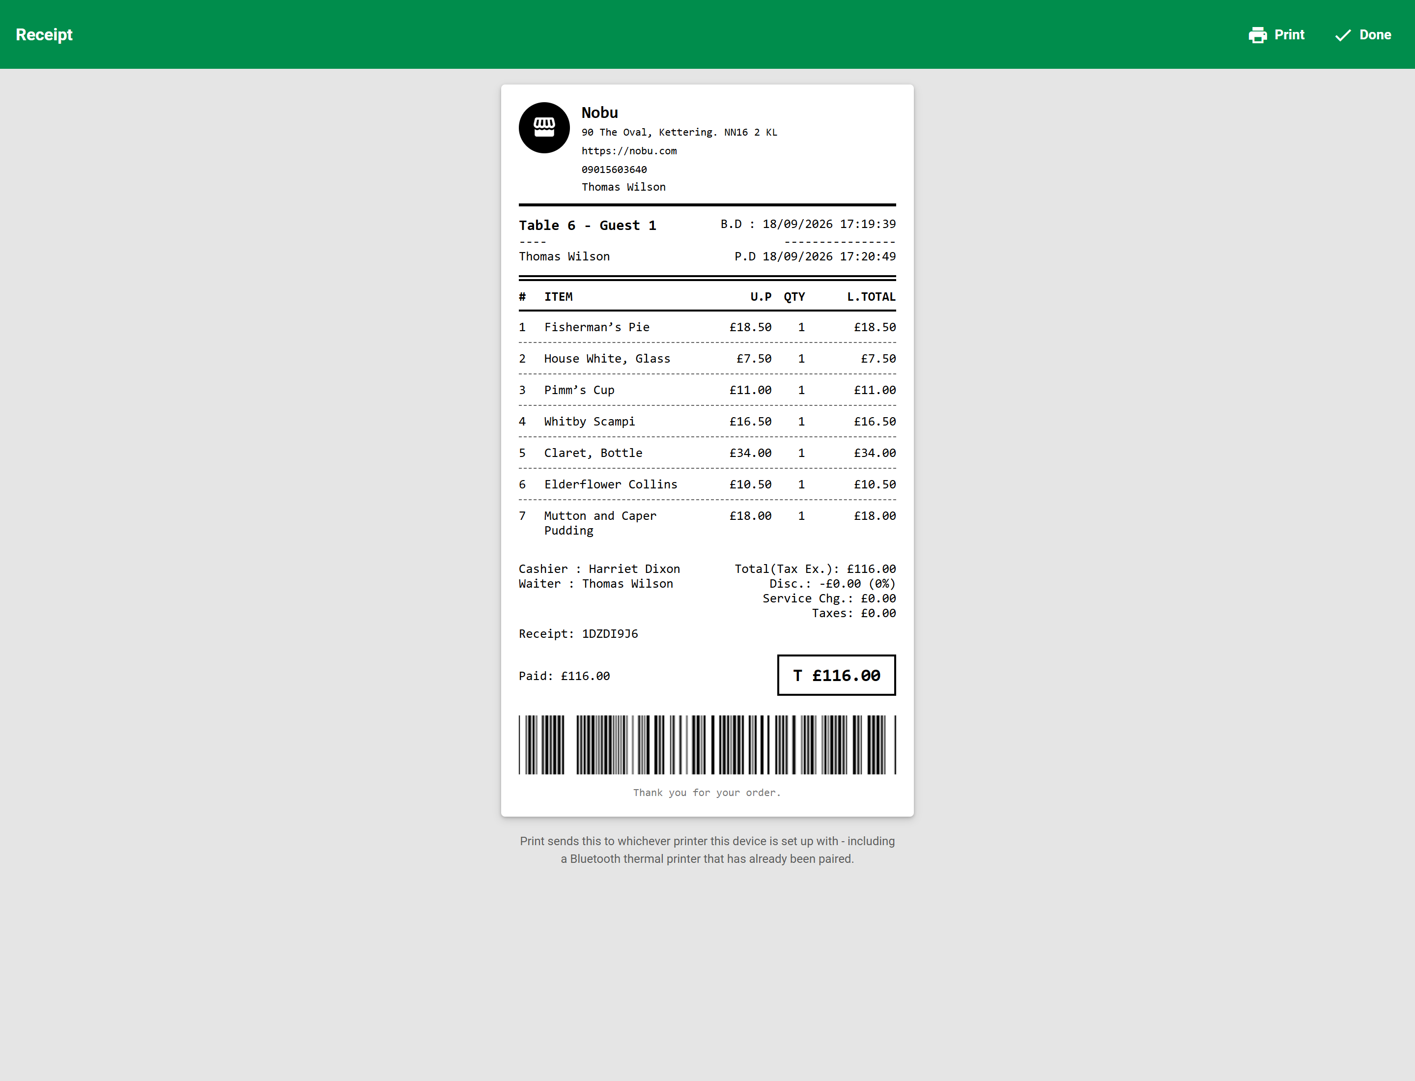Click the receipt barcode

click(707, 744)
